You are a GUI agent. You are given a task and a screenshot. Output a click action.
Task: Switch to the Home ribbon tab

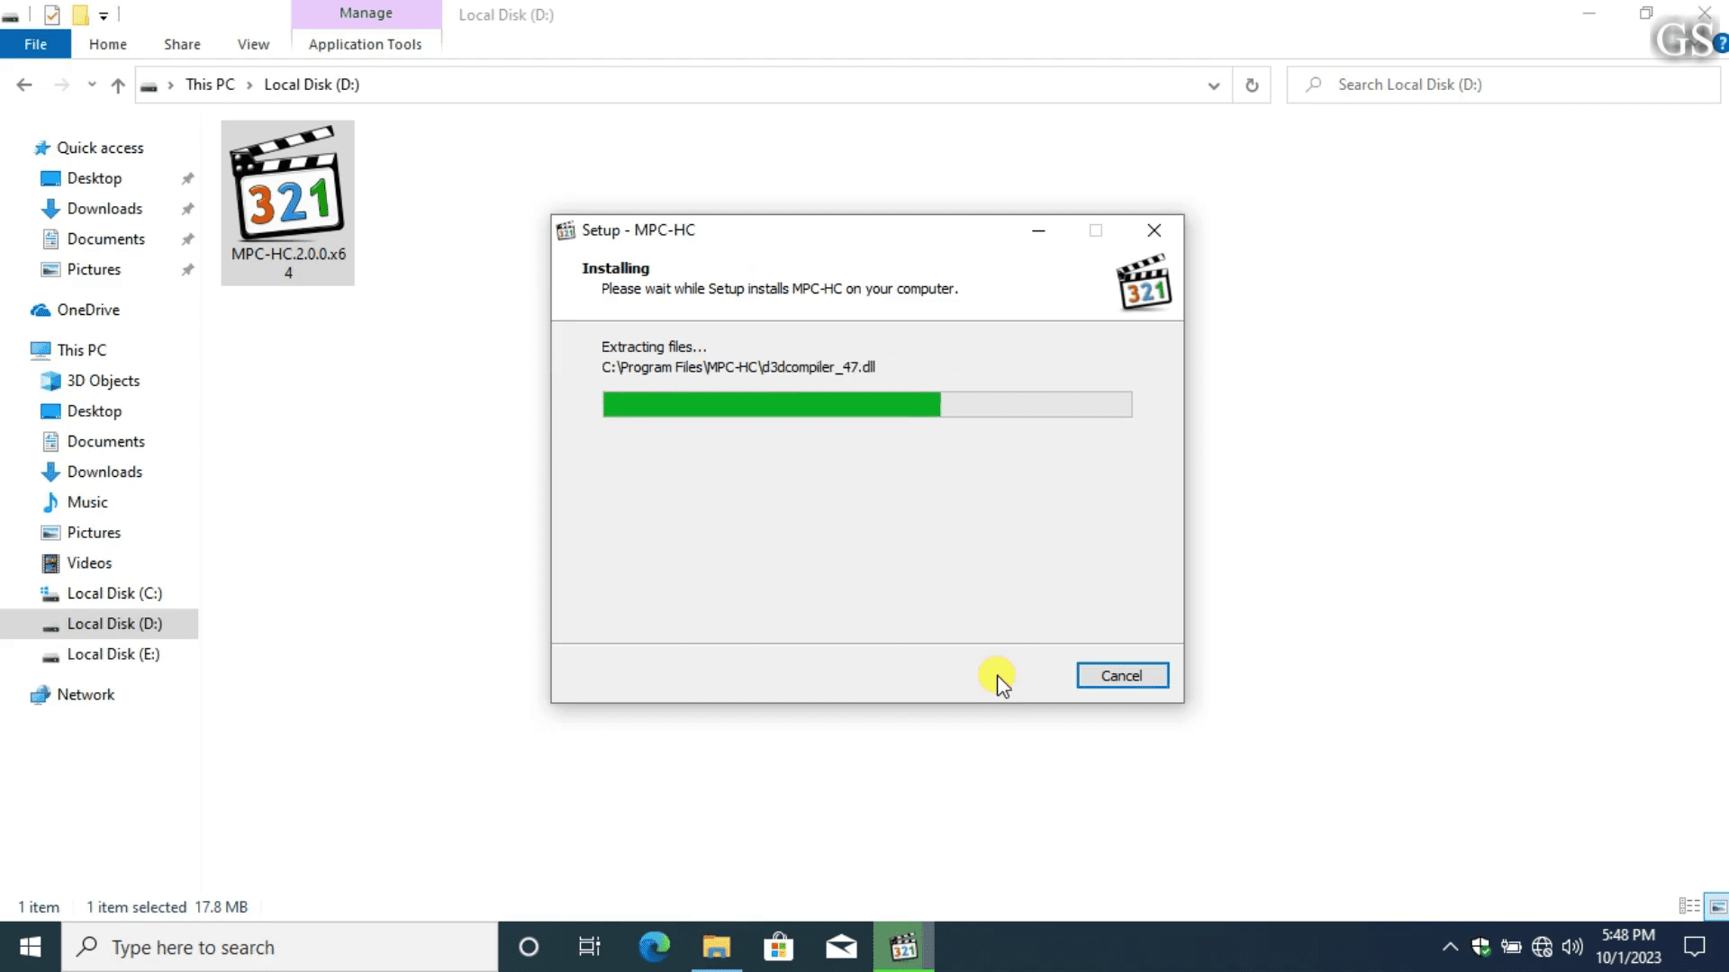tap(108, 44)
